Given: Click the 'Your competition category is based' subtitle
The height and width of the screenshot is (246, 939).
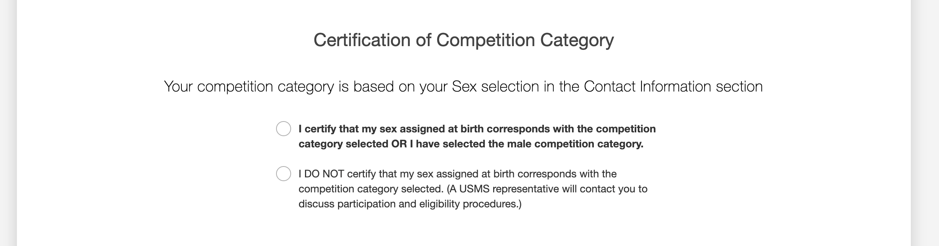Looking at the screenshot, I should 463,87.
